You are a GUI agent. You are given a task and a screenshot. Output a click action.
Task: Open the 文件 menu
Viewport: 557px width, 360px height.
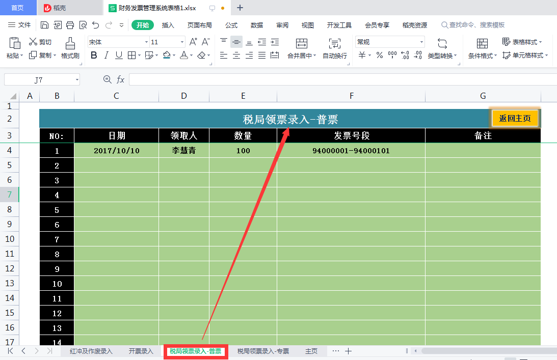click(19, 25)
